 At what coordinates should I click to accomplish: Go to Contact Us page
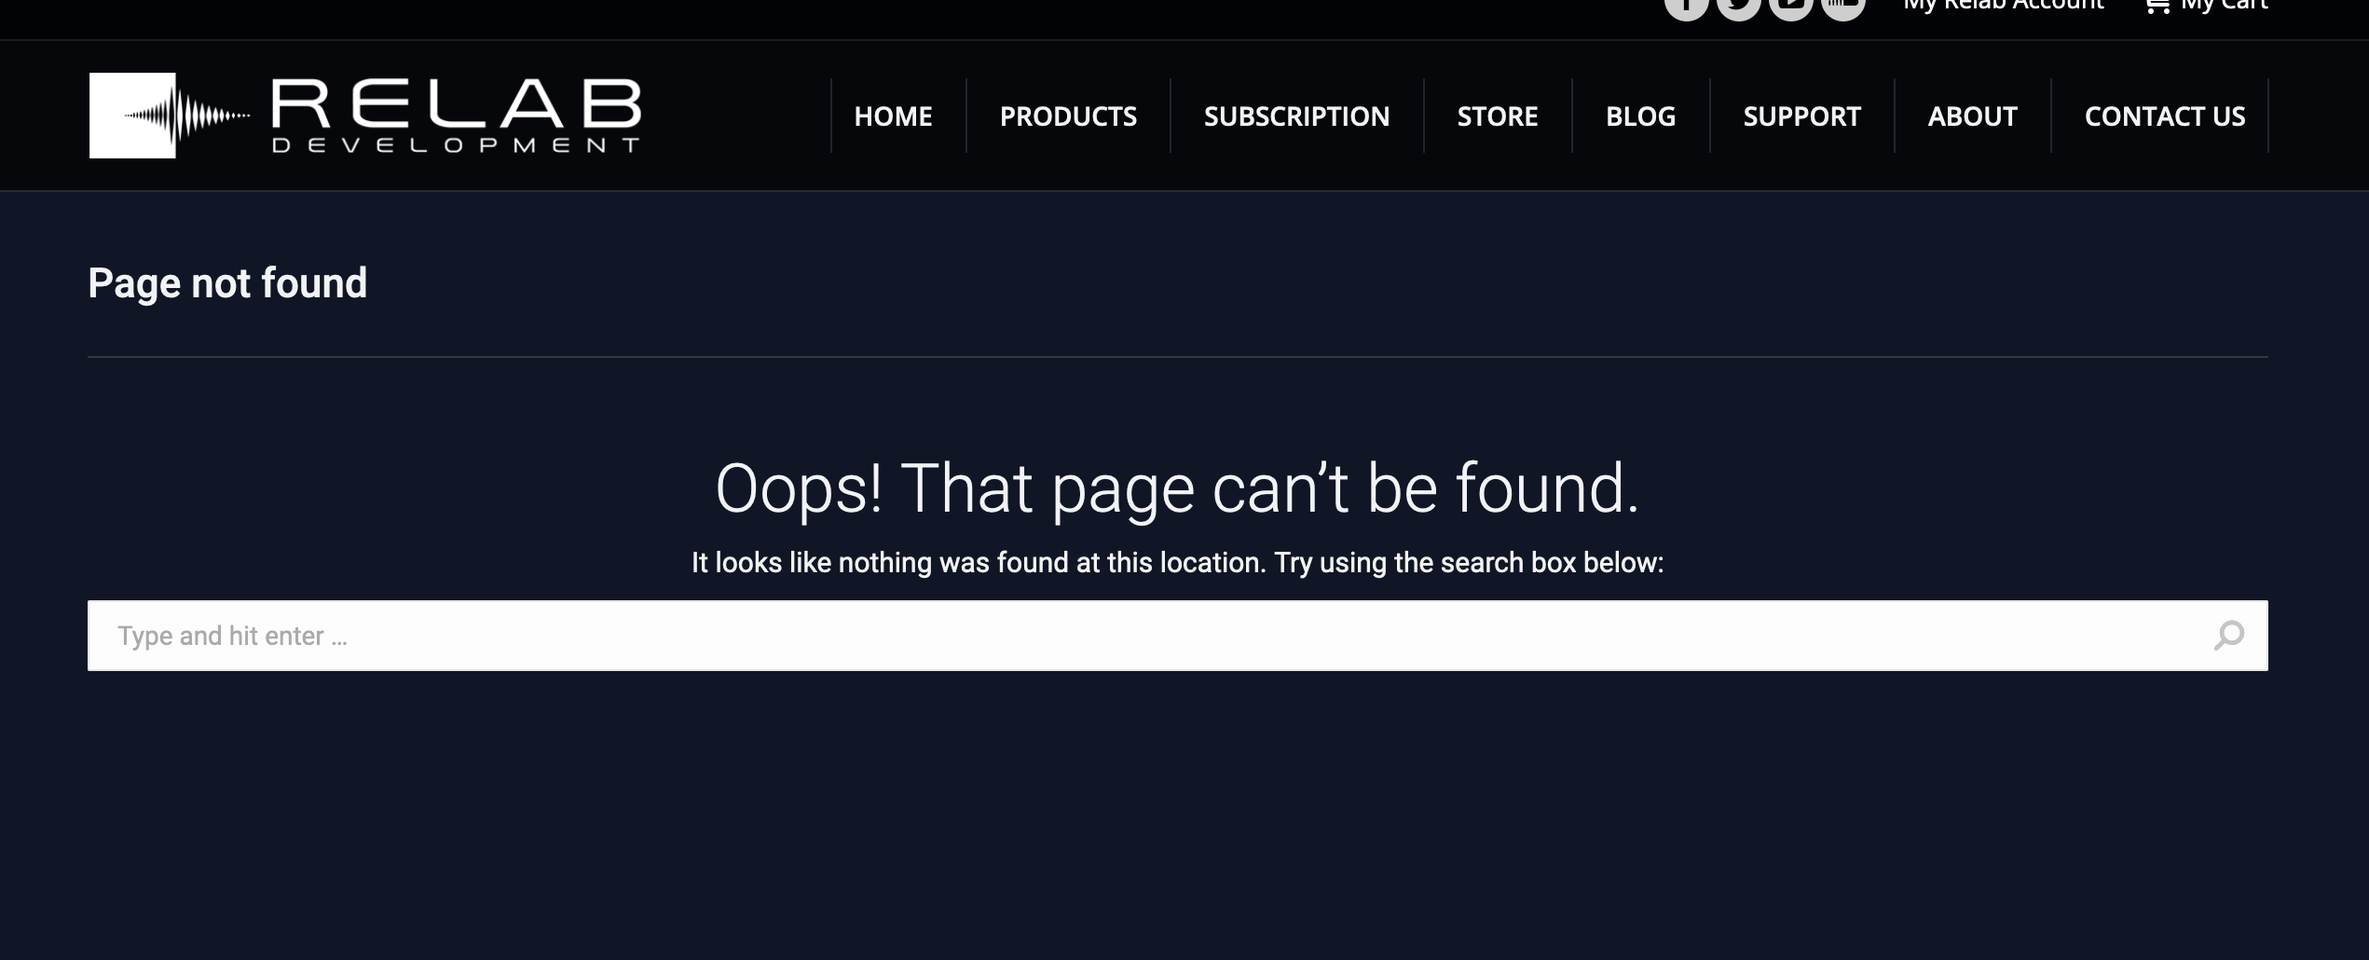tap(2164, 117)
